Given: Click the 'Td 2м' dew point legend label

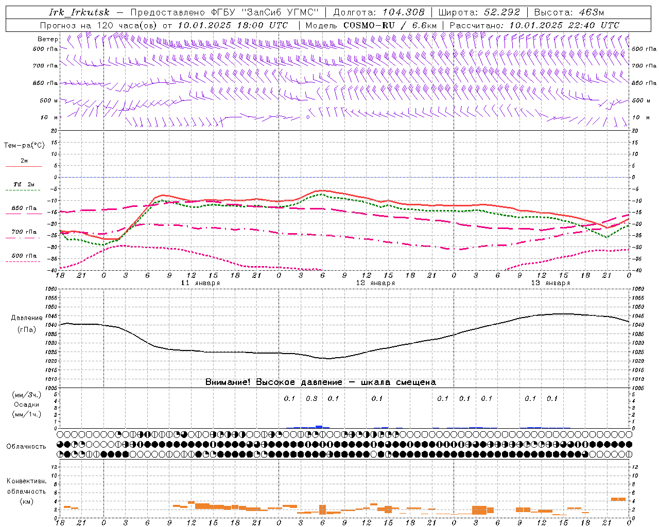Looking at the screenshot, I should click(24, 184).
